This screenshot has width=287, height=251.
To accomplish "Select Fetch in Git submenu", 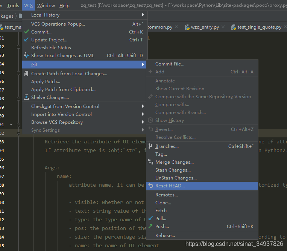I will [x=202, y=210].
